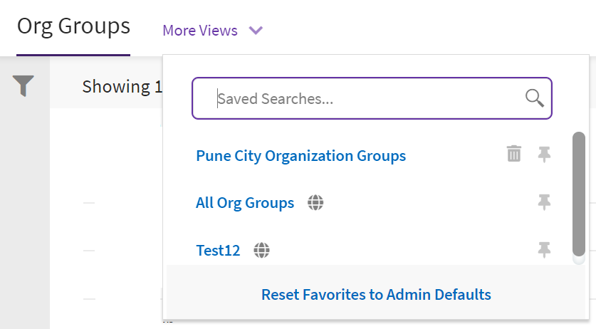This screenshot has height=329, width=596.
Task: Pin the All Org Groups view
Action: [x=544, y=203]
